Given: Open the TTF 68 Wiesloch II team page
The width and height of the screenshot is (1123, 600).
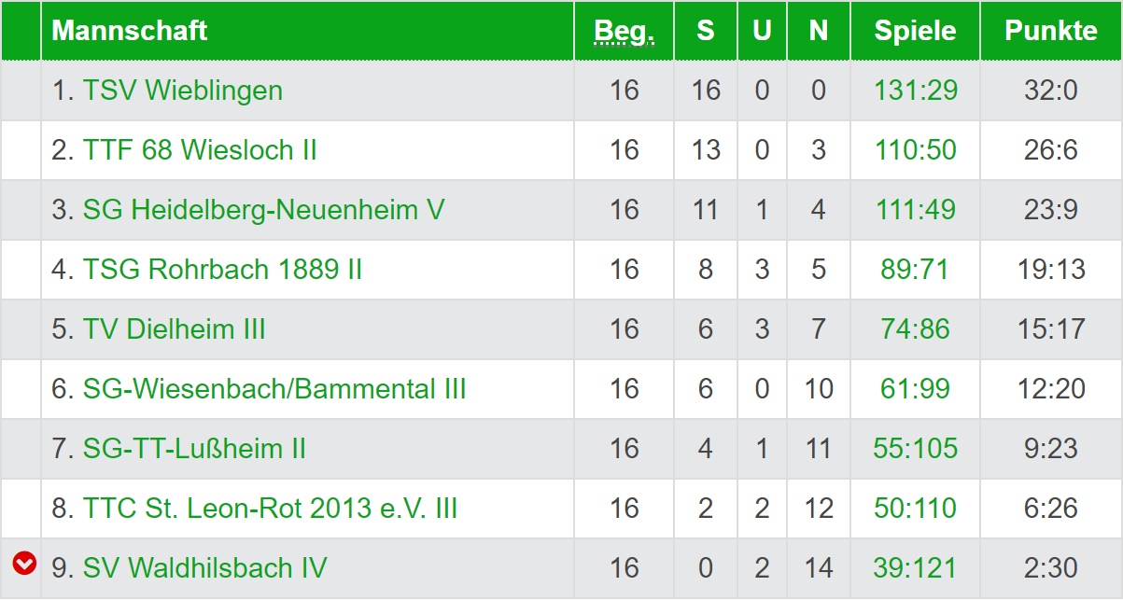Looking at the screenshot, I should click(200, 150).
